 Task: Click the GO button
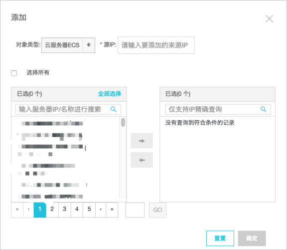pos(157,210)
